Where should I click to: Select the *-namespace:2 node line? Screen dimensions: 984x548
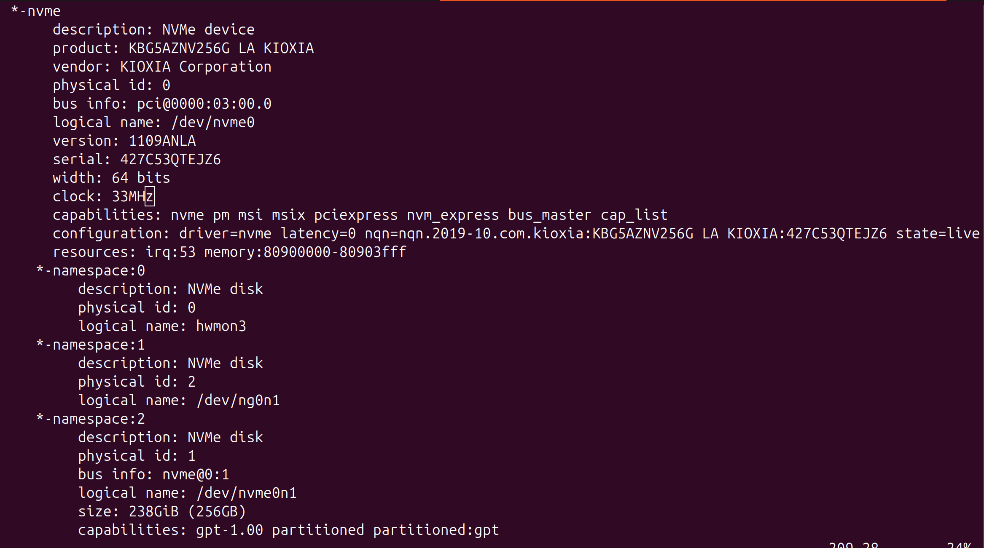click(x=91, y=419)
